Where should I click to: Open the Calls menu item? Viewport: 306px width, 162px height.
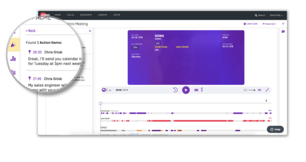pyautogui.click(x=70, y=15)
